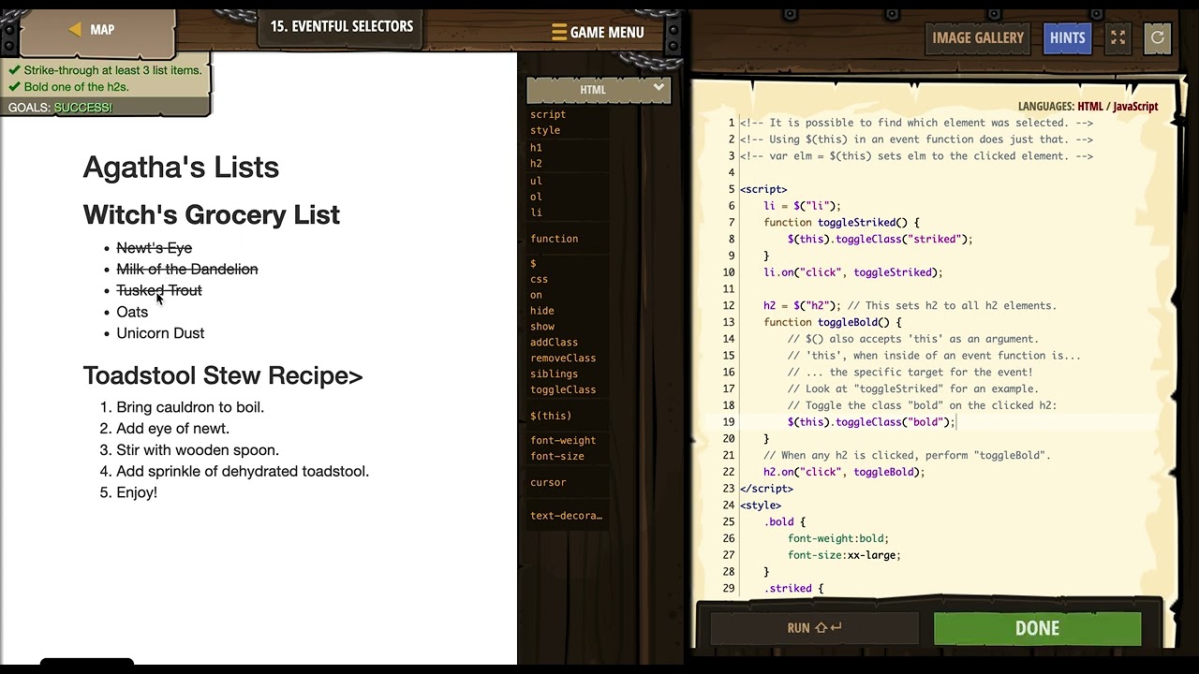
Task: Click the 'Agatha's Lists' heading
Action: click(181, 168)
